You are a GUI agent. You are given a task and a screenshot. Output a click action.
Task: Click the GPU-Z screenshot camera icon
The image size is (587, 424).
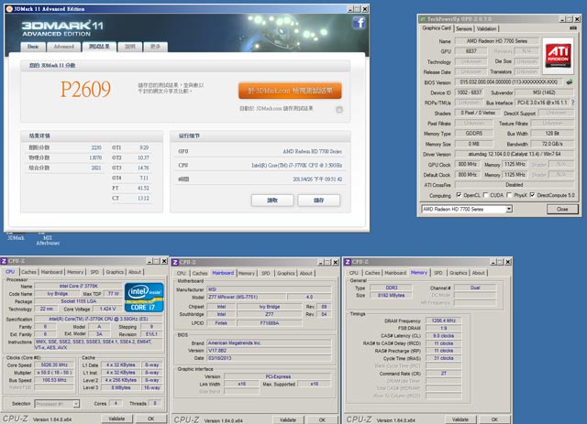[x=572, y=28]
